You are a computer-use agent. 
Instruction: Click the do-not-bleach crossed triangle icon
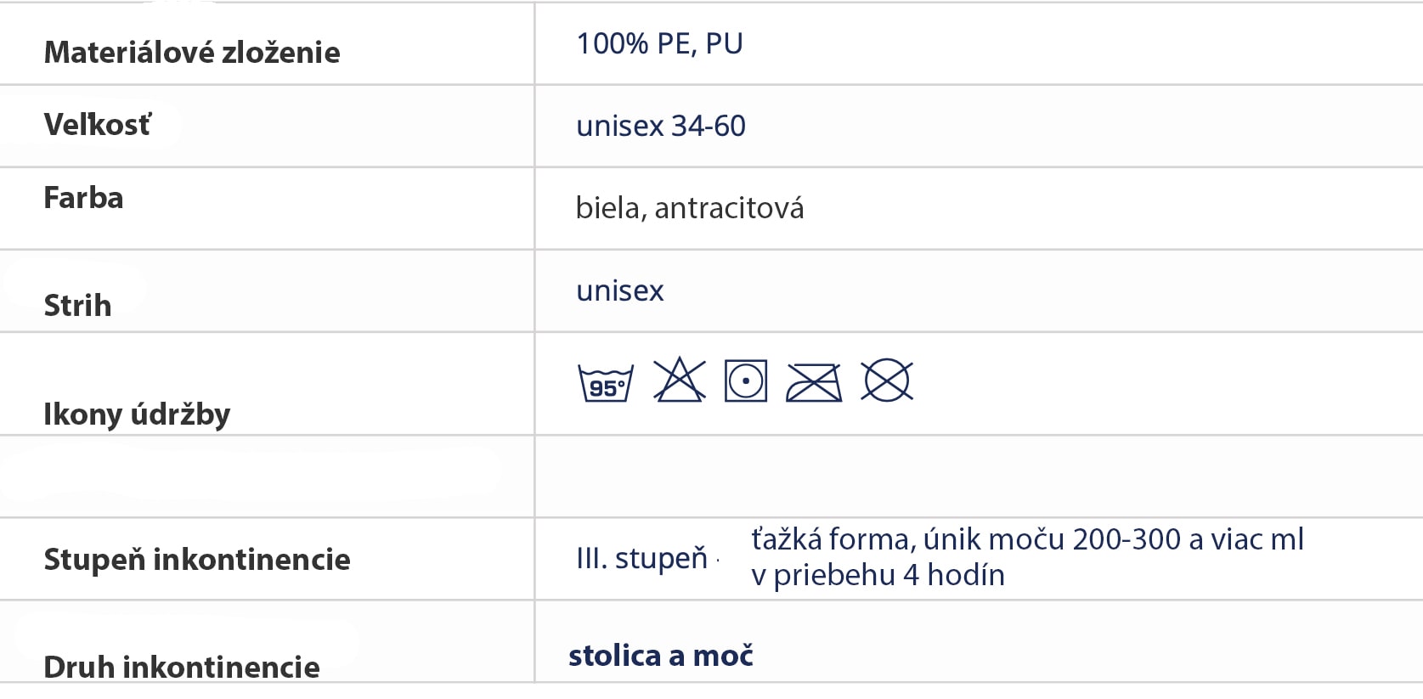tap(679, 381)
